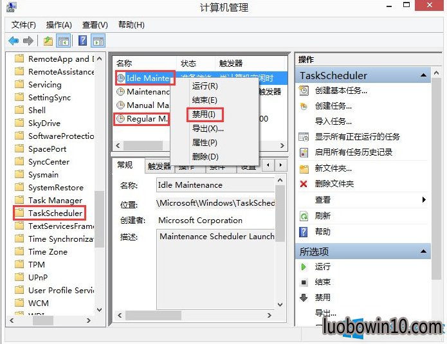This screenshot has width=447, height=344.
Task: Click 启用所有任务历史记录 action link
Action: tap(354, 152)
